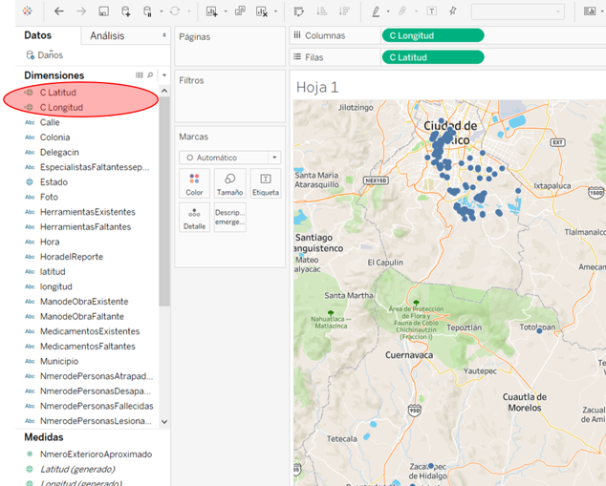This screenshot has height=486, width=606.
Task: Click the highlight pen icon
Action: [x=376, y=11]
